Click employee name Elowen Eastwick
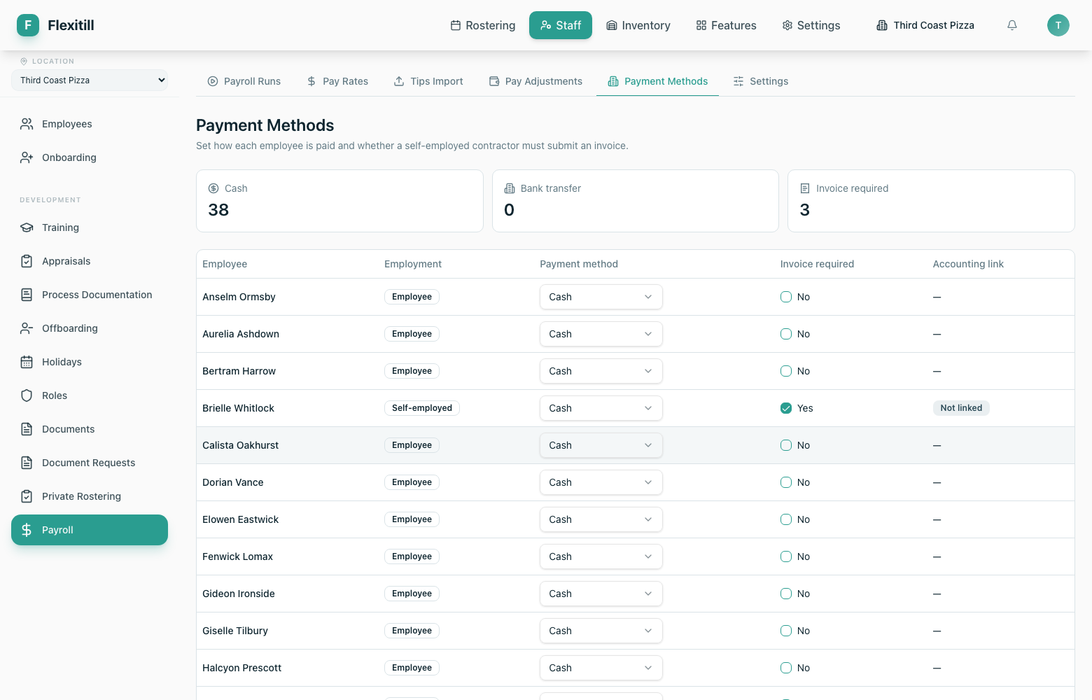This screenshot has width=1092, height=700. pos(240,519)
